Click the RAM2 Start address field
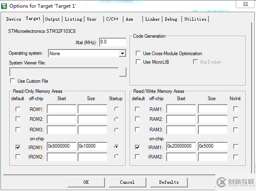The height and width of the screenshot is (191, 256). point(181,119)
